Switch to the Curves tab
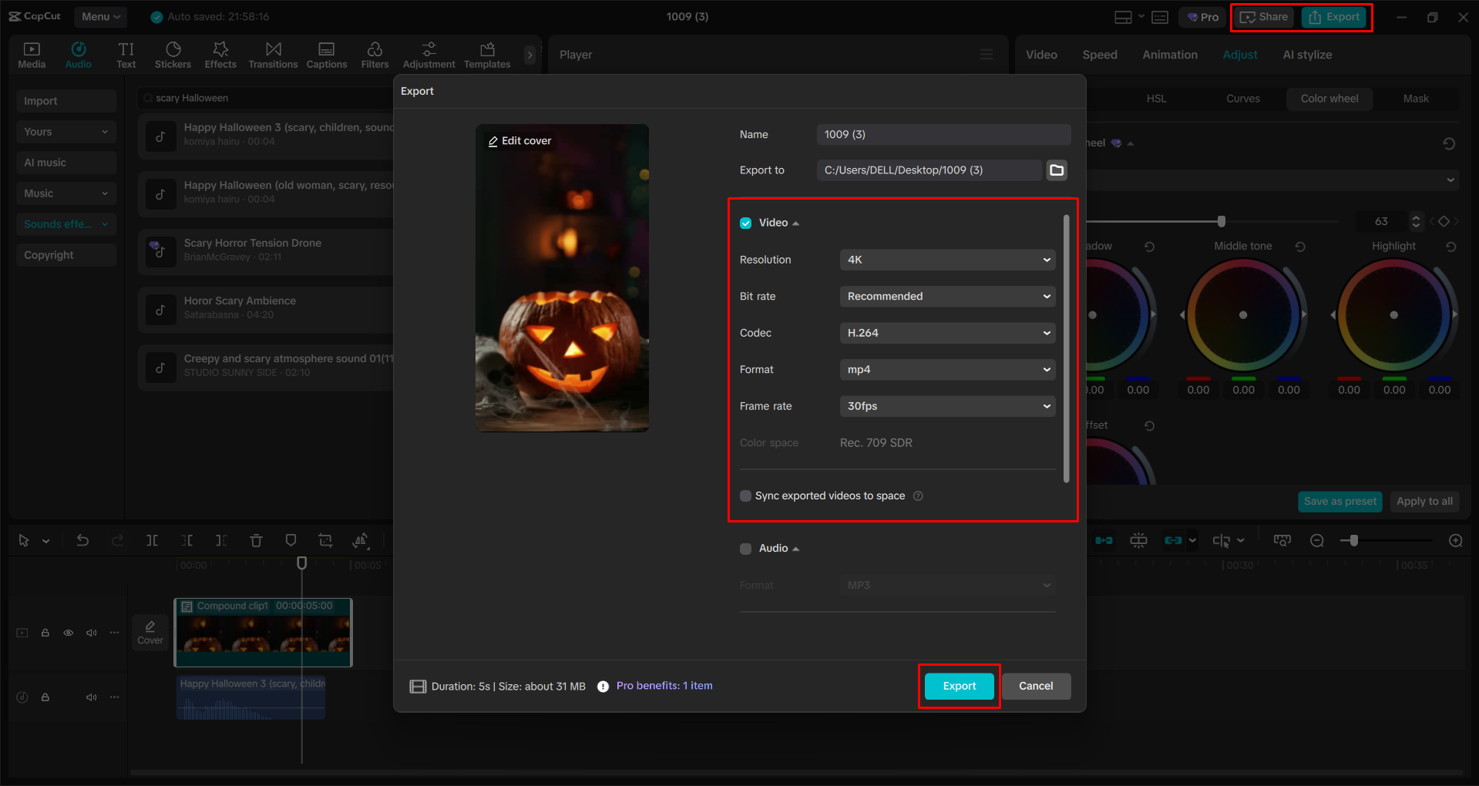The width and height of the screenshot is (1479, 786). click(x=1242, y=99)
